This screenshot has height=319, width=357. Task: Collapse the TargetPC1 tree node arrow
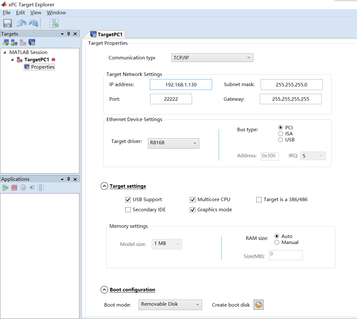click(12, 60)
